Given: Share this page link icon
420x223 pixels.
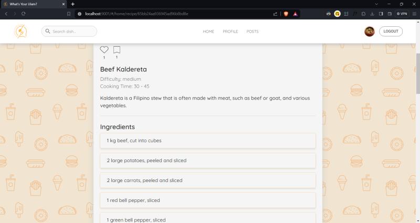Looking at the screenshot, I should tap(276, 14).
